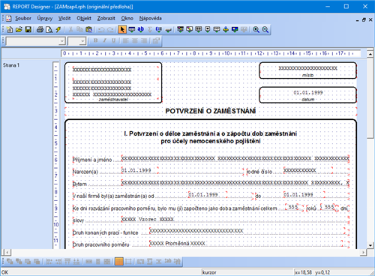
Task: Open the Soubor menu
Action: point(23,18)
